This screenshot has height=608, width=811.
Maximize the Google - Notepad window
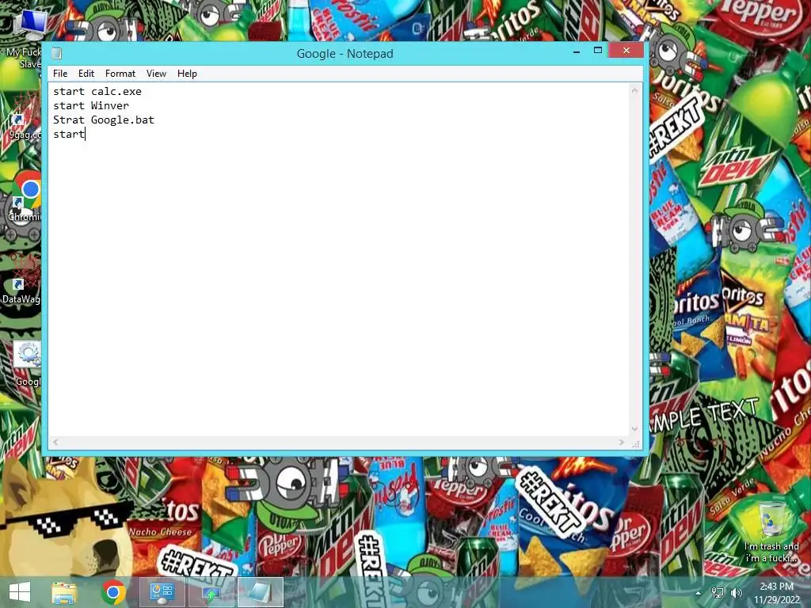point(598,50)
